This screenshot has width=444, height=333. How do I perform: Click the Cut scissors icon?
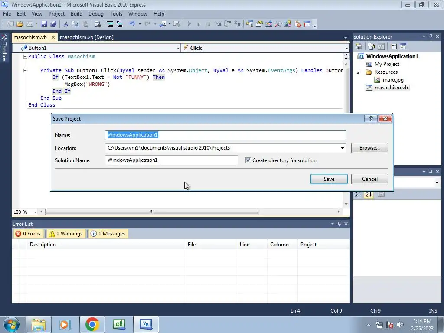(65, 24)
